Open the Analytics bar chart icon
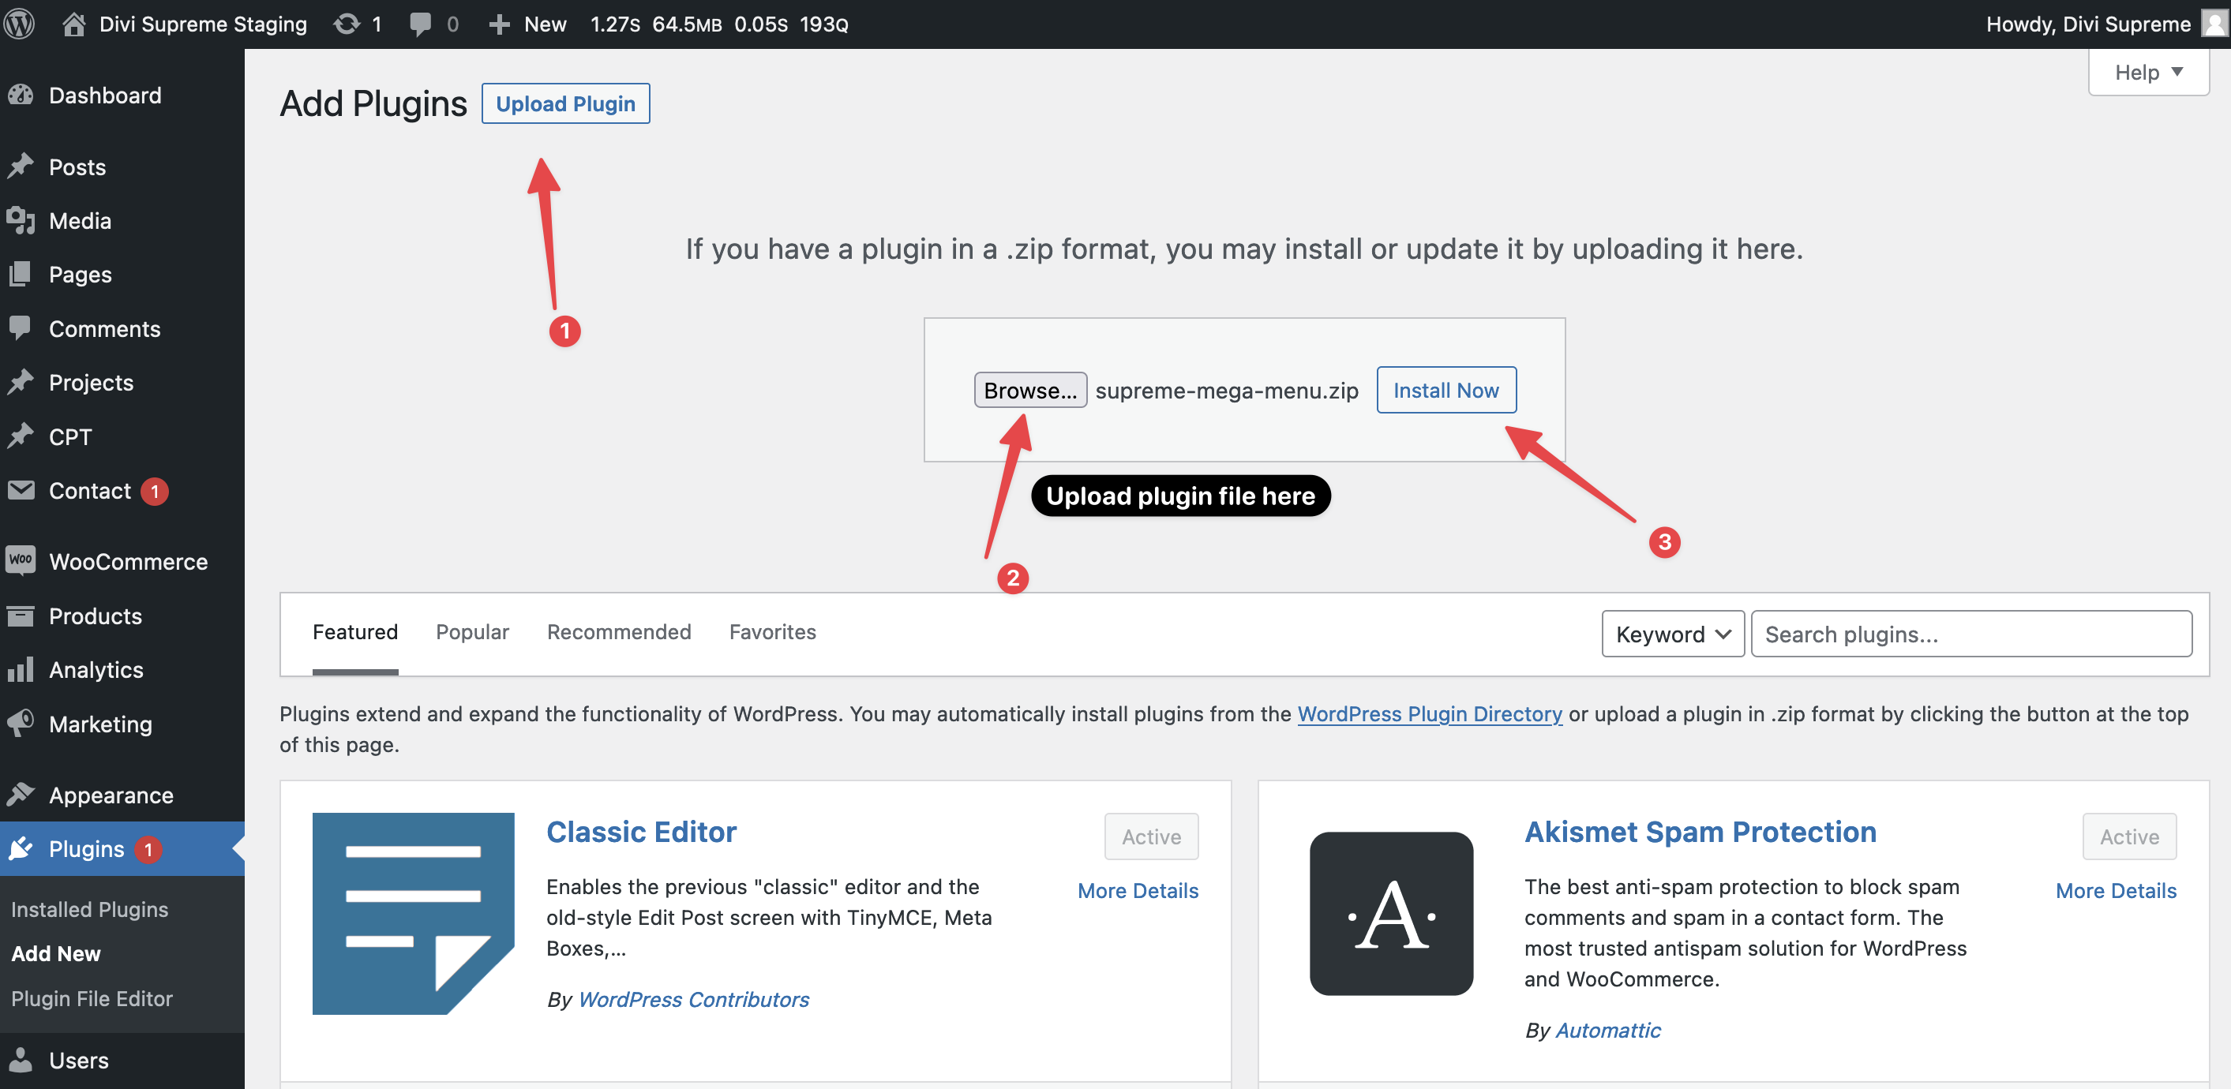 [x=21, y=669]
